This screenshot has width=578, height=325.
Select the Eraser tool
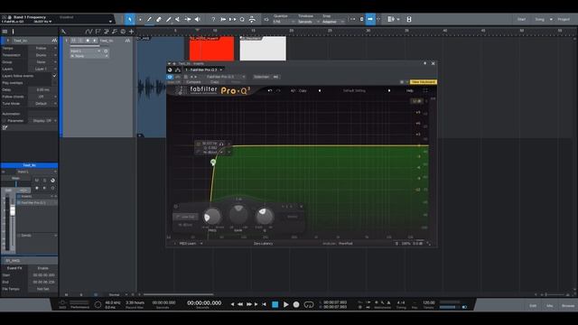pyautogui.click(x=159, y=19)
